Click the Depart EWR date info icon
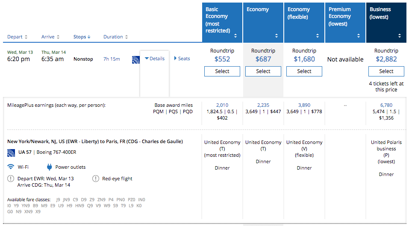409x226 pixels. pos(11,179)
